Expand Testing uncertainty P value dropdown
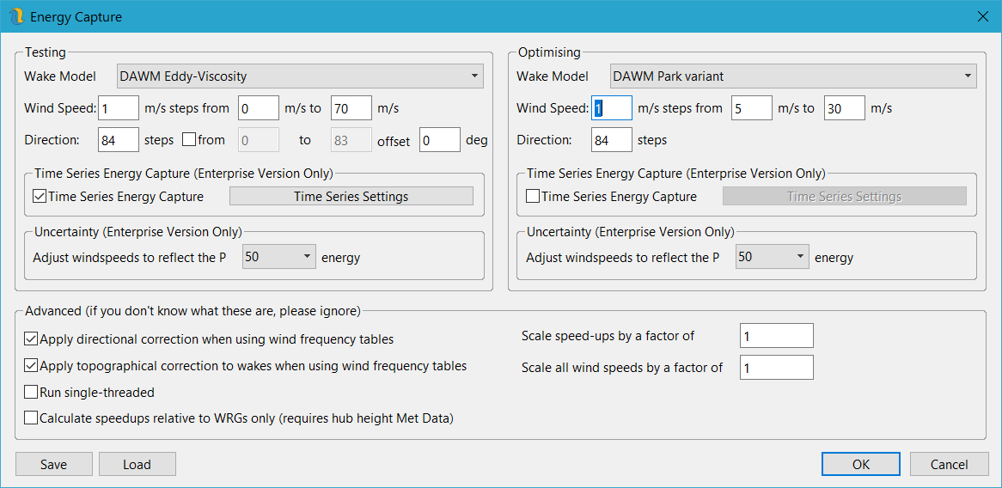 pos(278,257)
